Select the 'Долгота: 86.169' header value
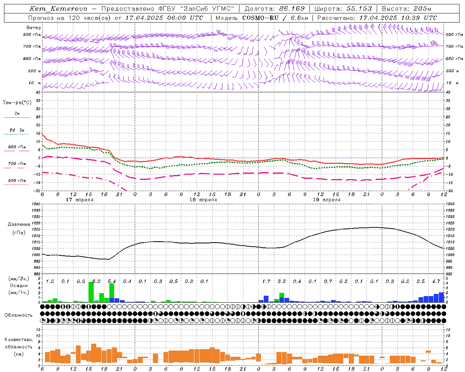Screen dimensions: 465x372 275,9
